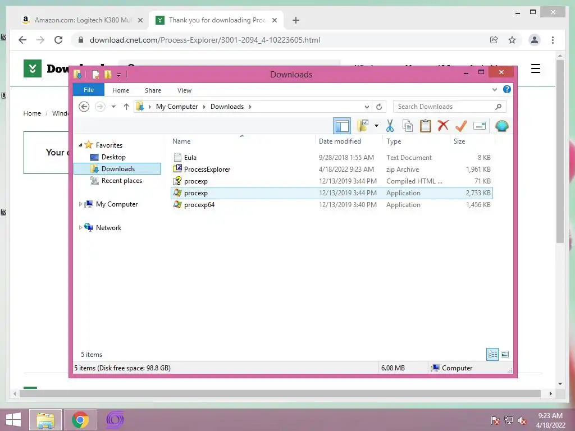Viewport: 575px width, 431px height.
Task: Collapse the Favorites tree node
Action: click(80, 145)
